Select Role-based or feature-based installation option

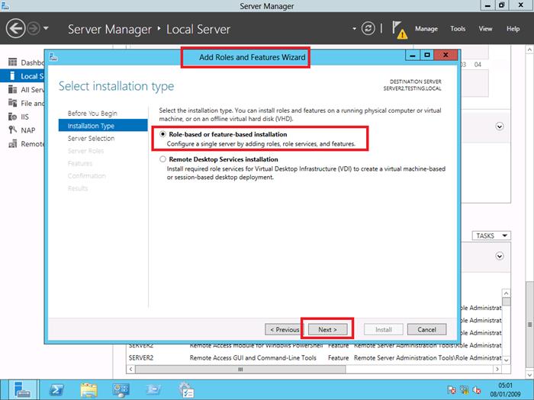pyautogui.click(x=162, y=134)
